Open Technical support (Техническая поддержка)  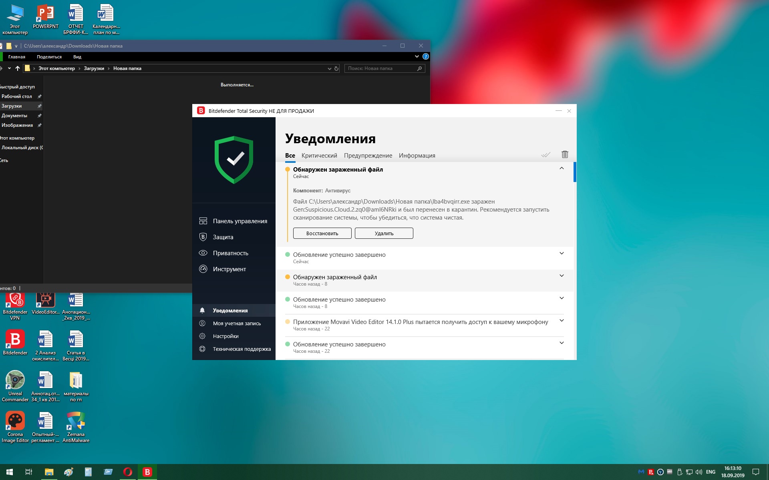click(x=242, y=349)
